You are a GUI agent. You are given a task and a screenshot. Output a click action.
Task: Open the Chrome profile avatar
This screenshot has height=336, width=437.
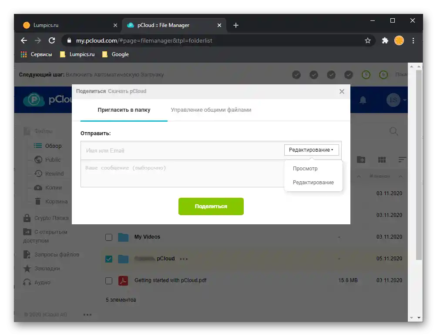[399, 41]
